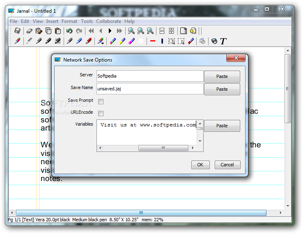Click the Cut scissors icon
The image size is (303, 234).
[x=39, y=31]
